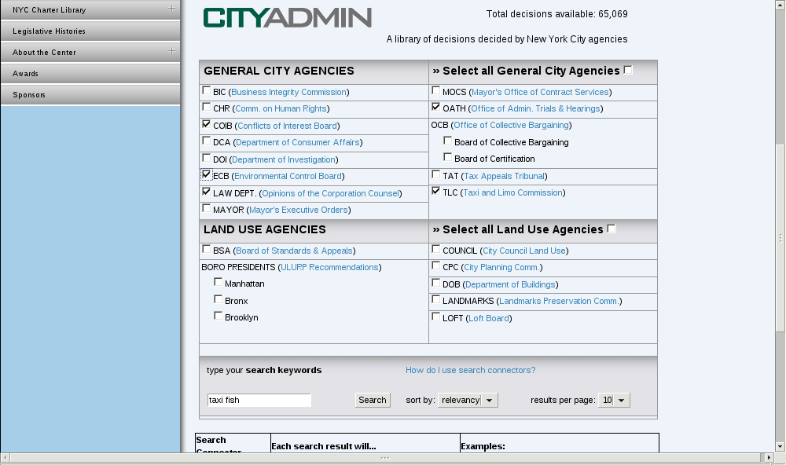
Task: Open ULURP Recommendations link
Action: [329, 268]
